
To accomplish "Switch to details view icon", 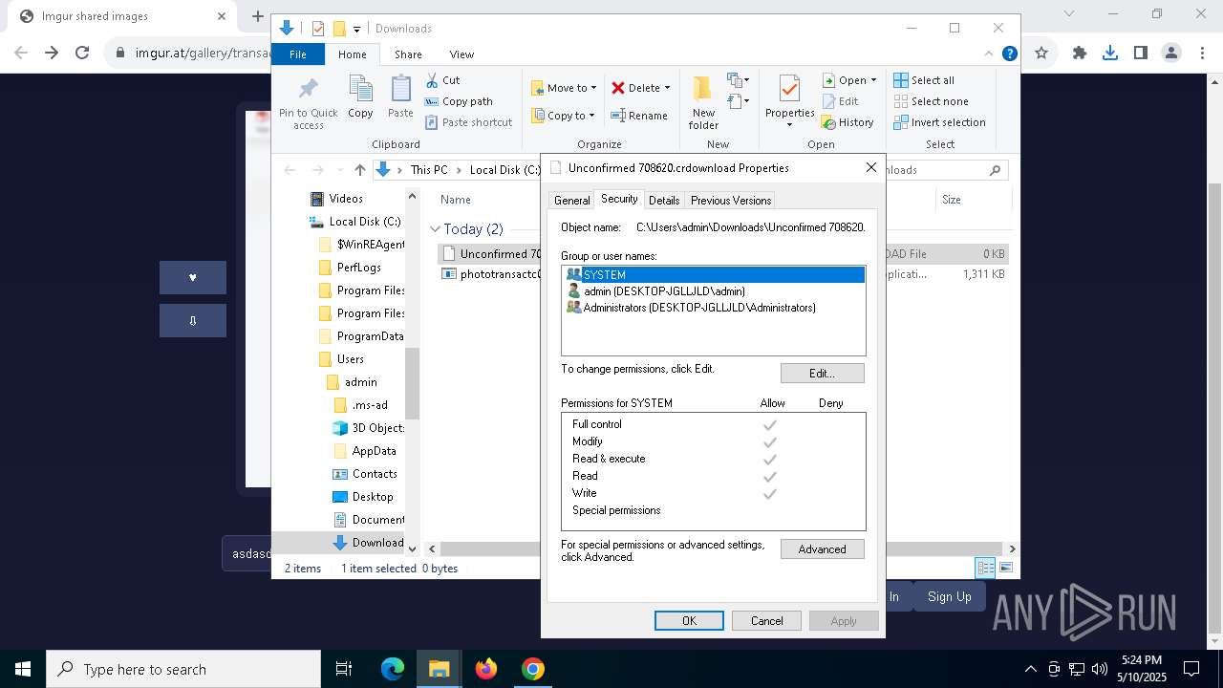I will 985,568.
